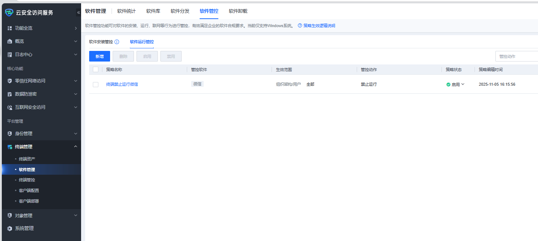Collapse the sidebar with double-arrow icon
This screenshot has height=241, width=538.
(78, 12)
